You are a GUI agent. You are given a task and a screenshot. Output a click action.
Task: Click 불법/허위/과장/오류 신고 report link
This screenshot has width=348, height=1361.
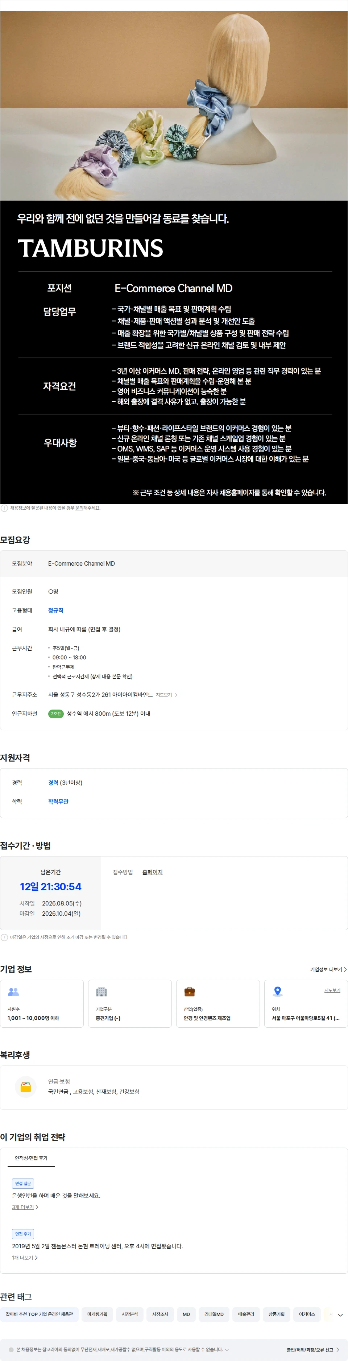pos(310,1349)
